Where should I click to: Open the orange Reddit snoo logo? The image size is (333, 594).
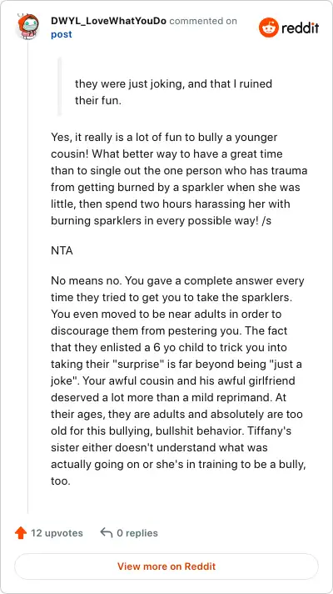pos(269,28)
